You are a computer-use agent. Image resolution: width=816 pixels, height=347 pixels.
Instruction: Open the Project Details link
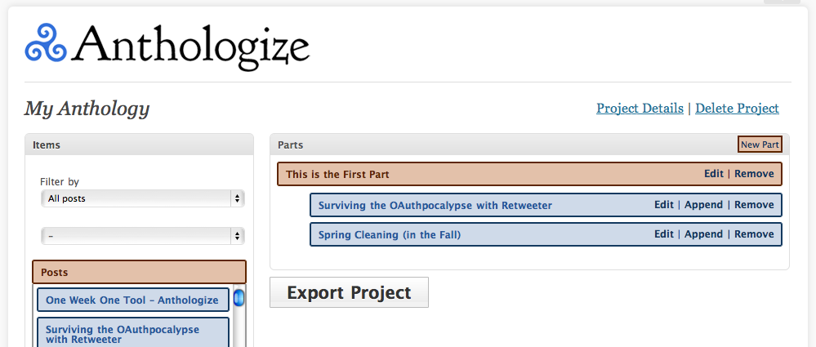point(640,109)
